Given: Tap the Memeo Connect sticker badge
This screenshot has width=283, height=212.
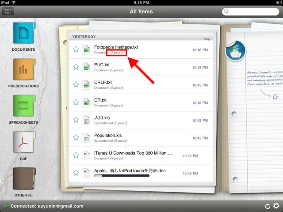Looking at the screenshot, I should 235,51.
